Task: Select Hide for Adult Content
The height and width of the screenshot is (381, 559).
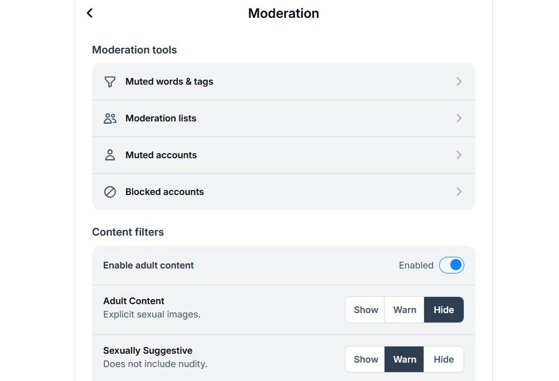Action: [444, 310]
